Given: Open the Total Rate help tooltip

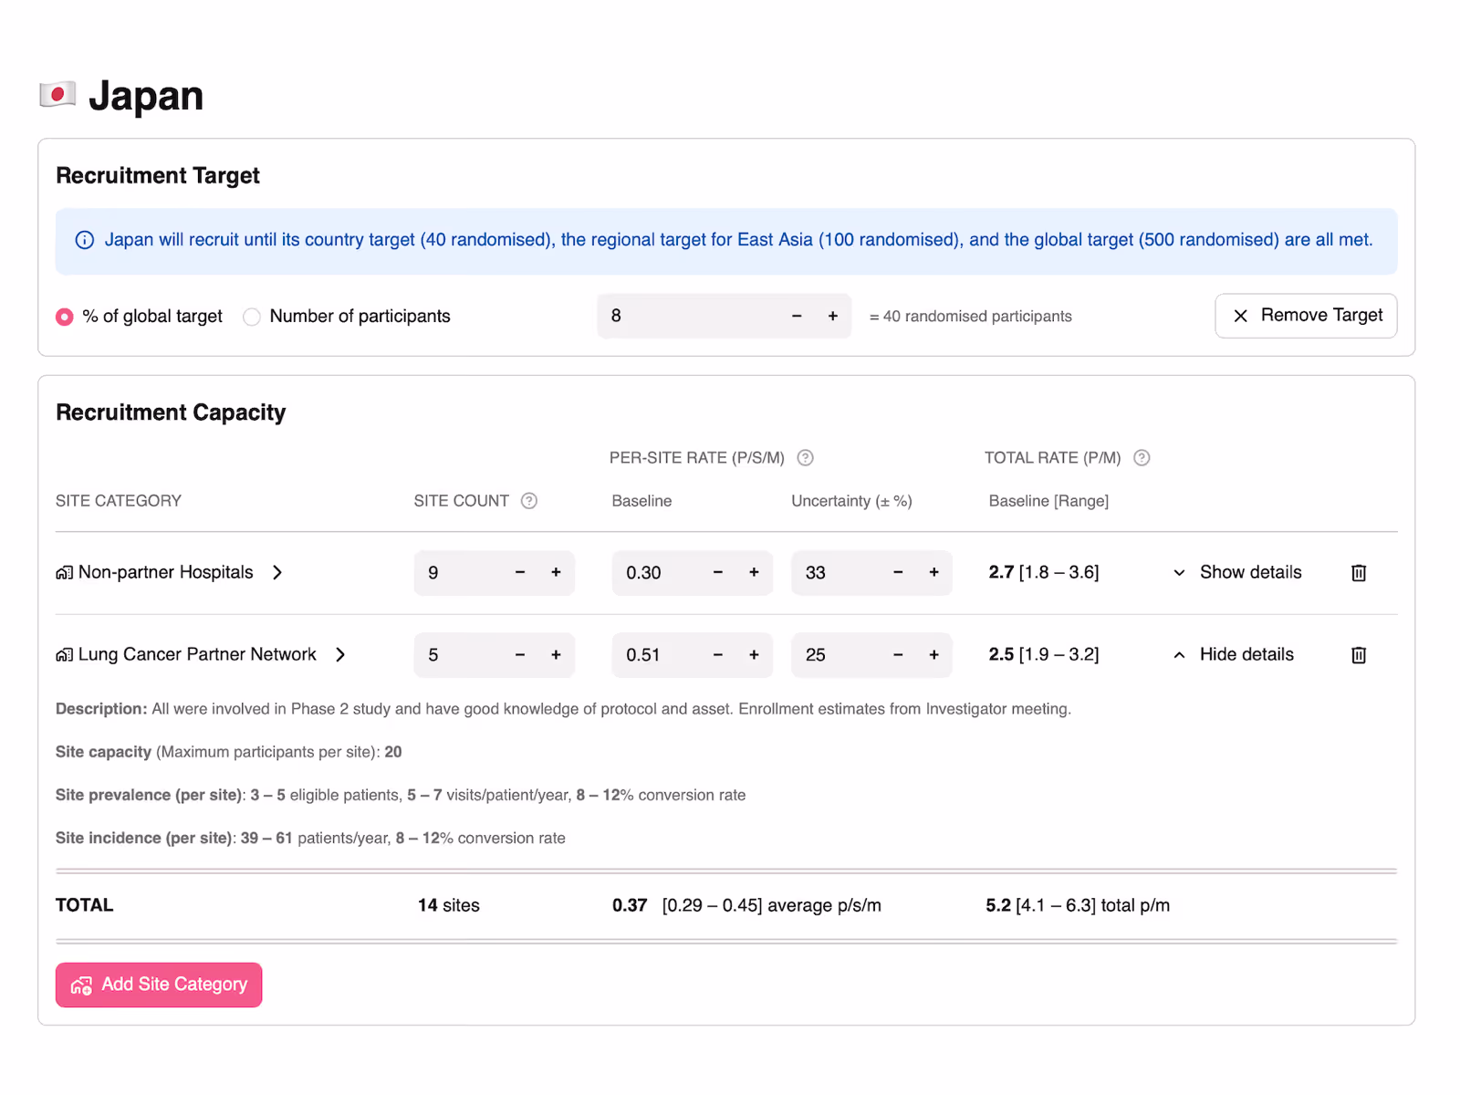Looking at the screenshot, I should click(1142, 457).
